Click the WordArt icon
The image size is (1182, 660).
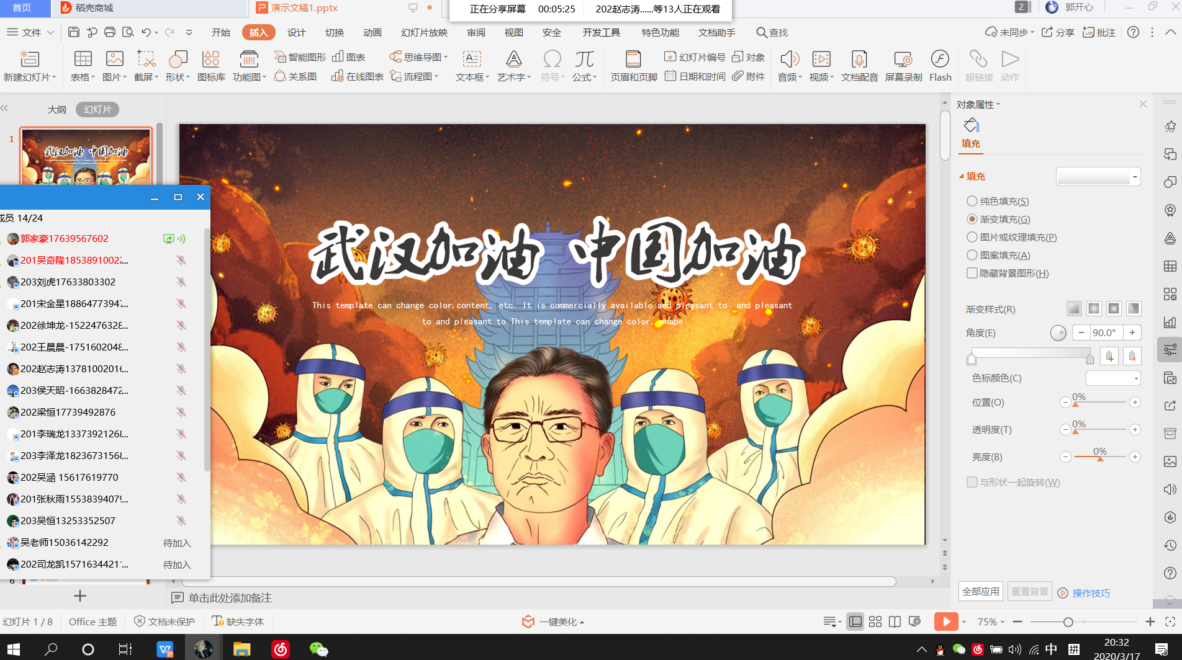(x=513, y=65)
